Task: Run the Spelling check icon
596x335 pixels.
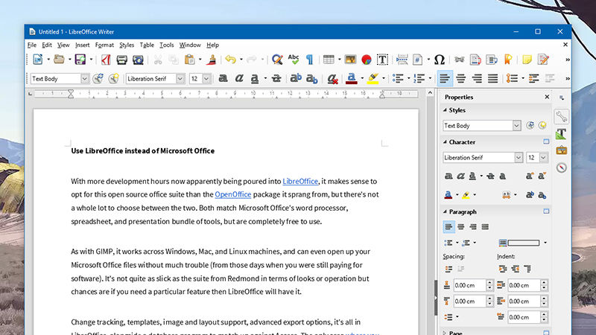Action: [294, 60]
